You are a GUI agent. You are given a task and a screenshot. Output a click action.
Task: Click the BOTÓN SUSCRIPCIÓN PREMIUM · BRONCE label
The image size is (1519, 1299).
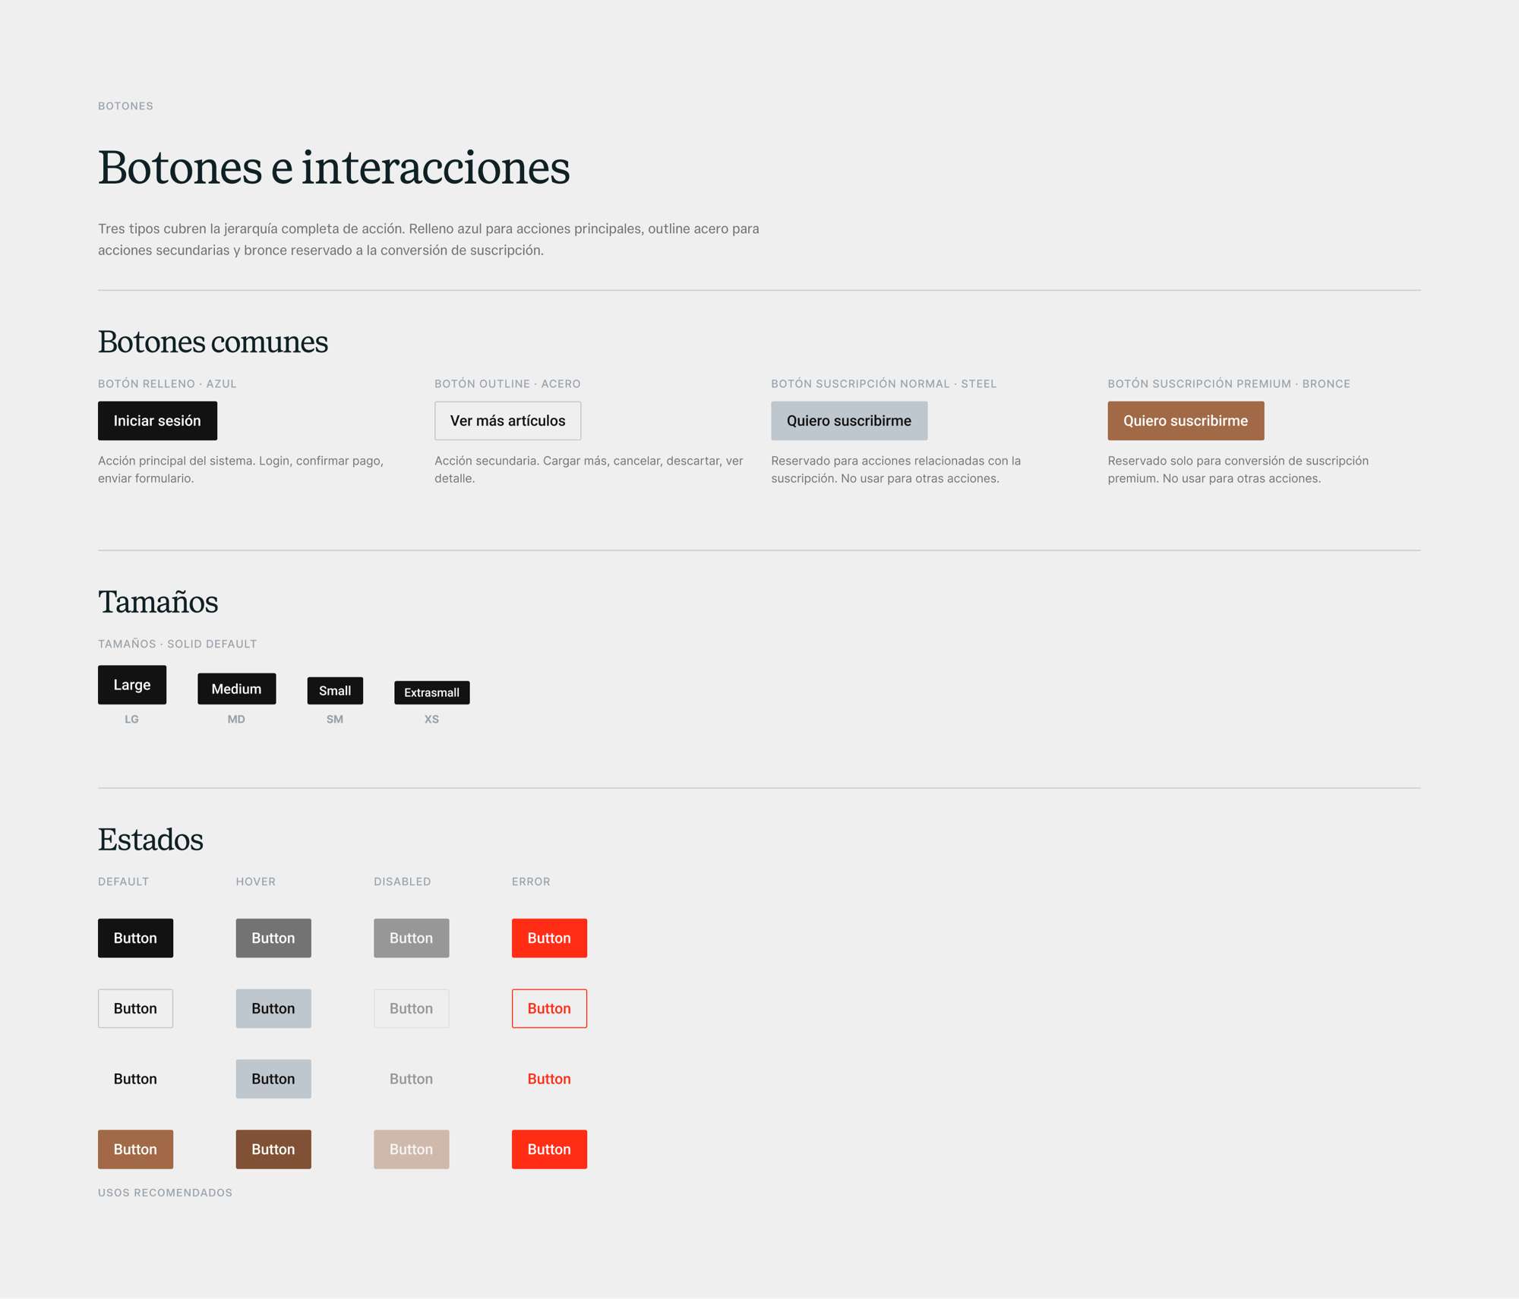[x=1229, y=384]
